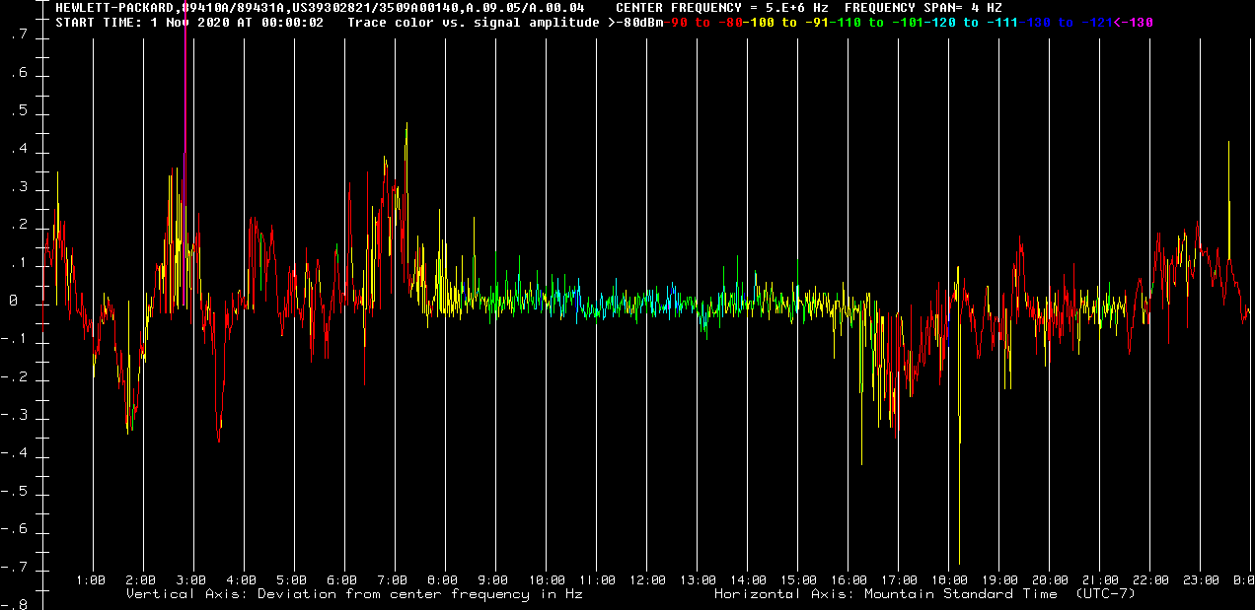The width and height of the screenshot is (1255, 610).
Task: Click the 'CENTER FREQUENCY = 5.E+6 Hz' text
Action: [721, 8]
